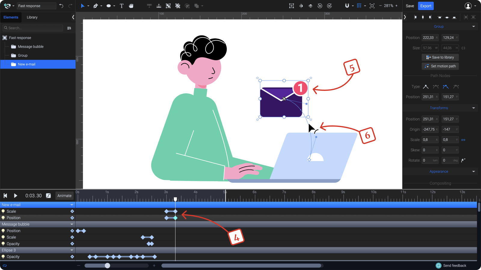
Task: Activate the Hand pan tool
Action: coord(131,6)
